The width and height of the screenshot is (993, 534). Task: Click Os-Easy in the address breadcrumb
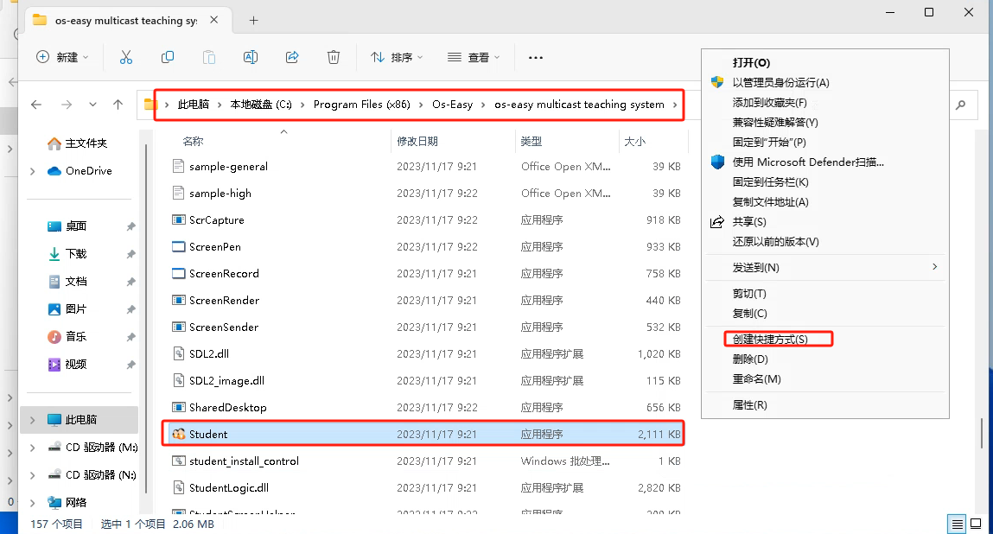[452, 105]
